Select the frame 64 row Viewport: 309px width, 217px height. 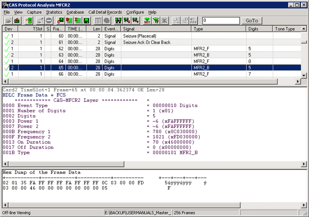coord(152,62)
